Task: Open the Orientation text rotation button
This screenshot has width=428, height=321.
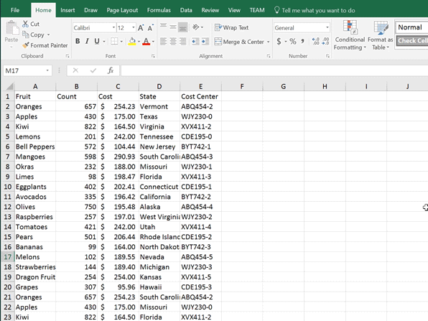Action: (196, 27)
